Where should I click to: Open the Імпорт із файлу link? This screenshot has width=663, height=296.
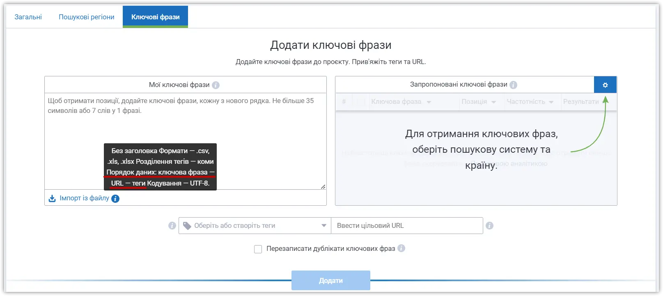84,198
